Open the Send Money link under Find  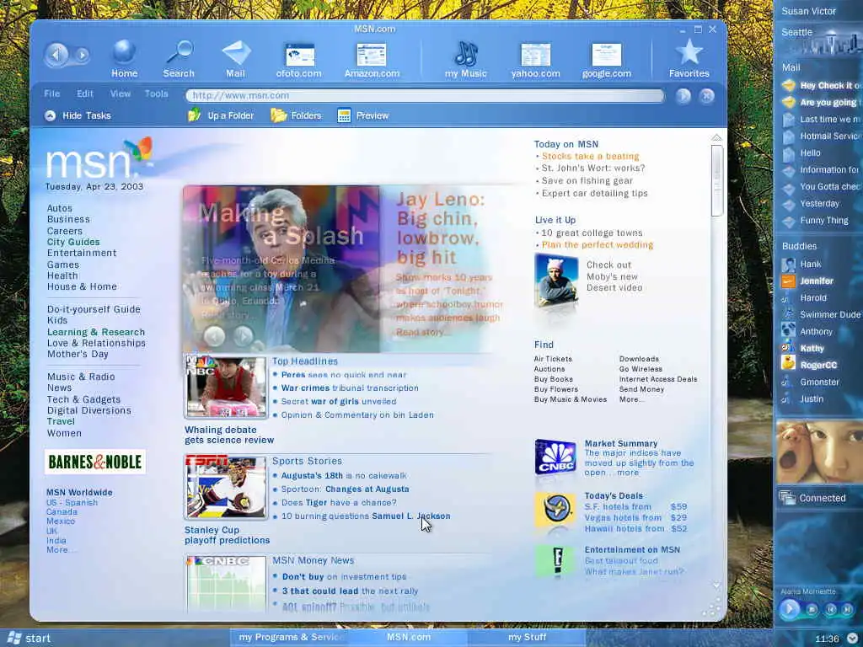pos(641,389)
